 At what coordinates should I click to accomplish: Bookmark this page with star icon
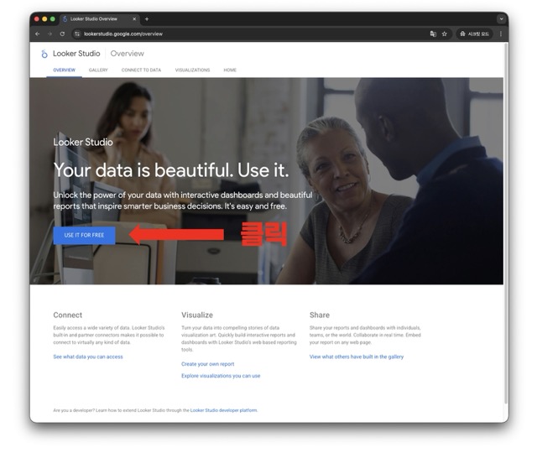pos(445,34)
